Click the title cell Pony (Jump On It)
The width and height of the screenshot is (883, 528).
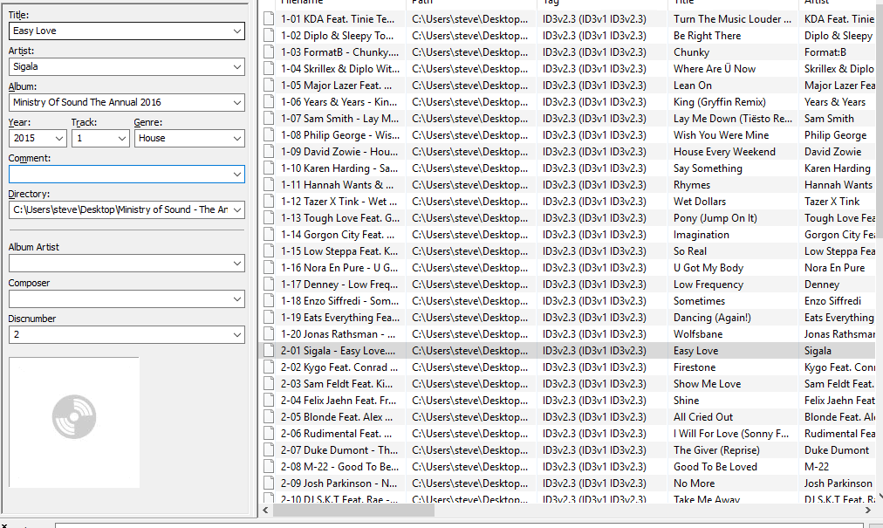[715, 218]
